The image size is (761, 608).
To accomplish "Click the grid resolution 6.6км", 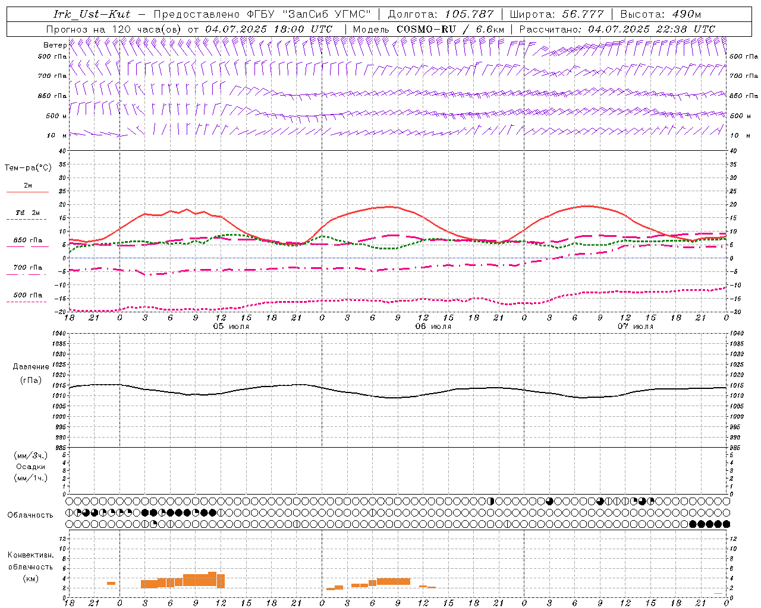I will 490,29.
